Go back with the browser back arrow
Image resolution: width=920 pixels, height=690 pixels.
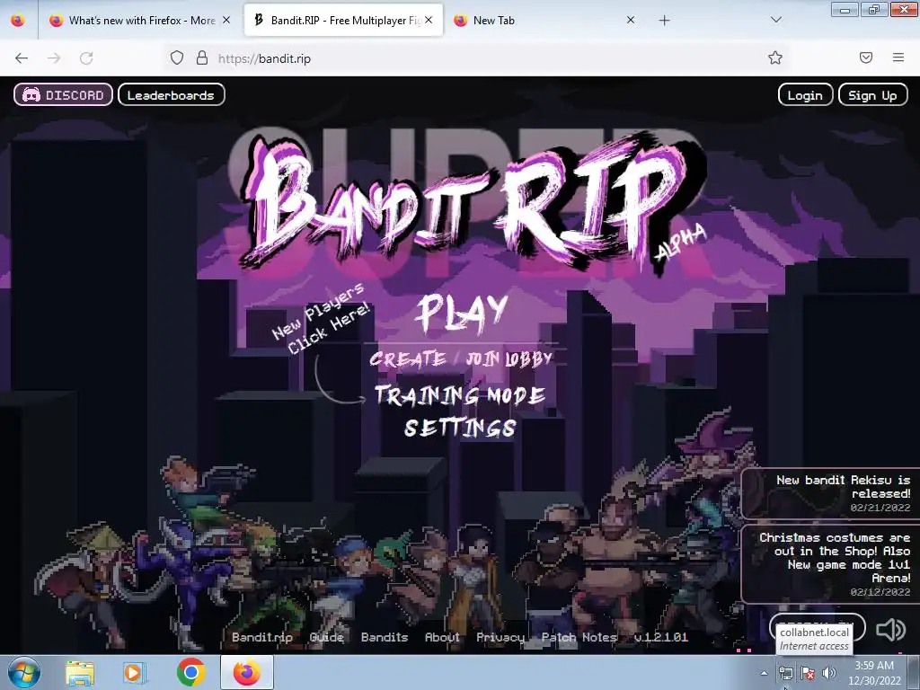pos(22,58)
